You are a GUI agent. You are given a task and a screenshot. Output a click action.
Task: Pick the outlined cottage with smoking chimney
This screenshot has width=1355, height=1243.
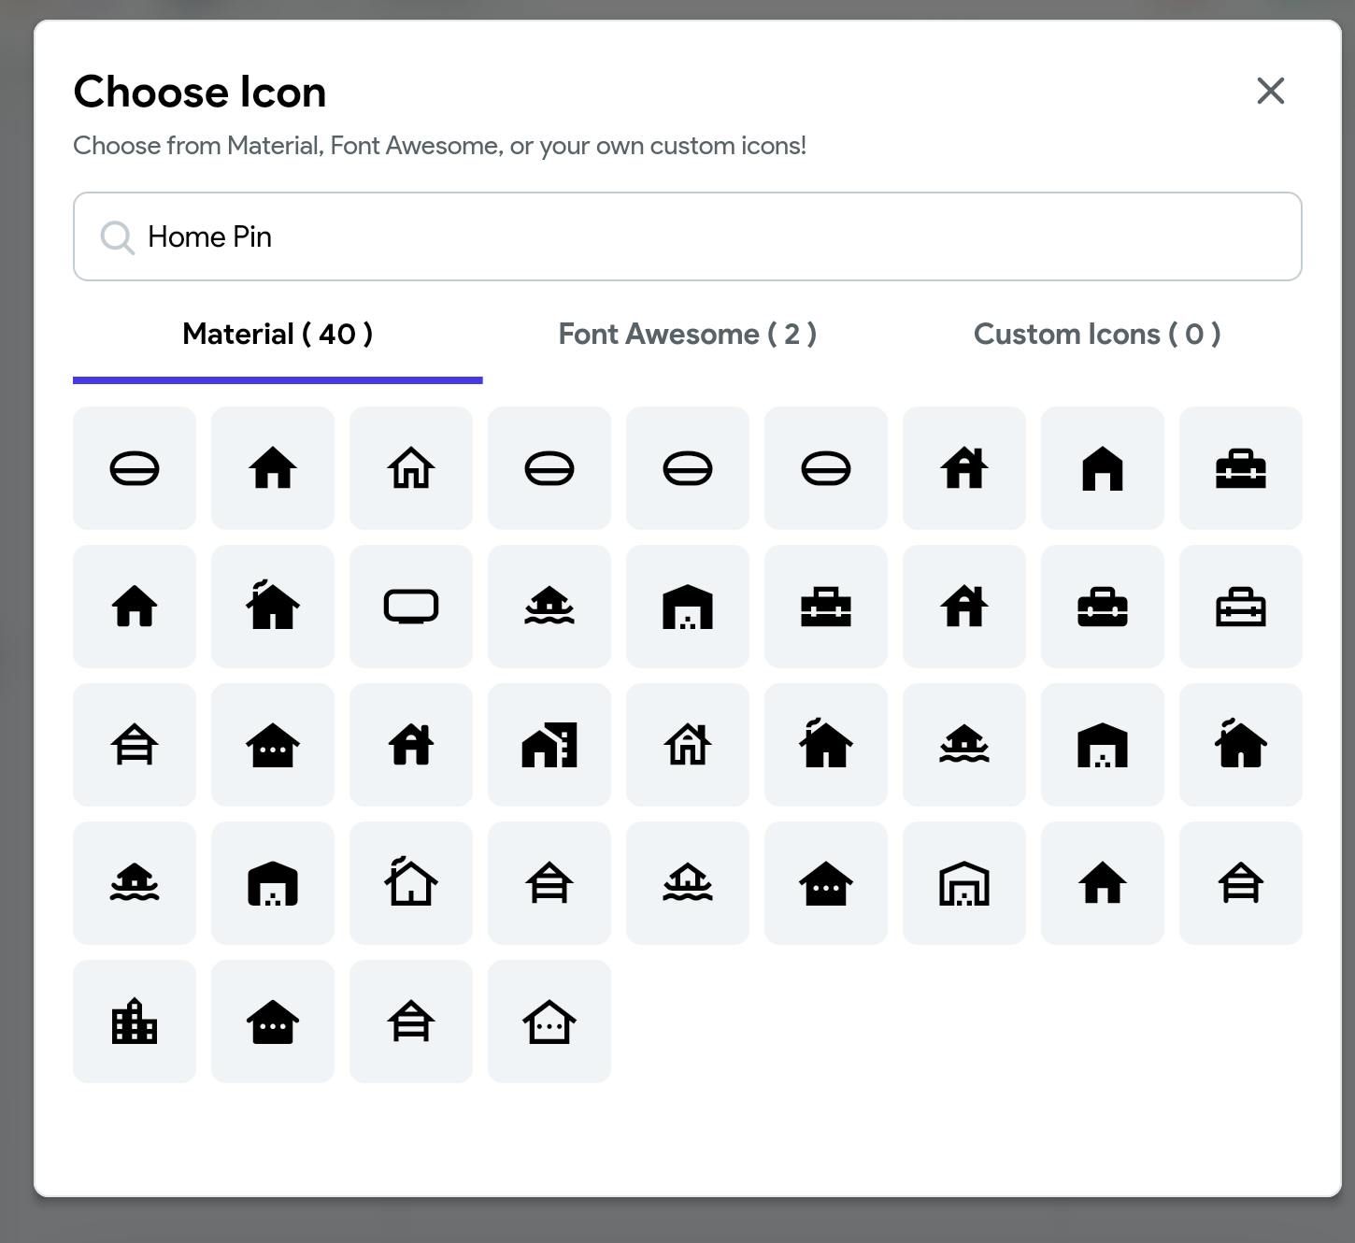point(411,883)
